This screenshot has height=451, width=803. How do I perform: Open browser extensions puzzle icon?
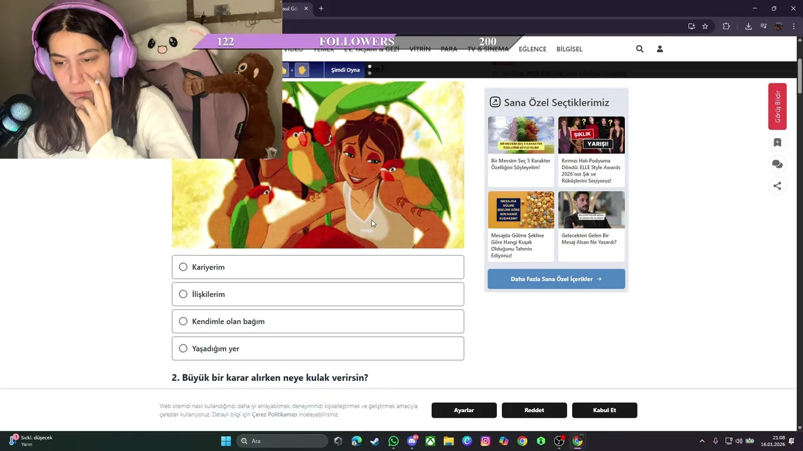726,26
